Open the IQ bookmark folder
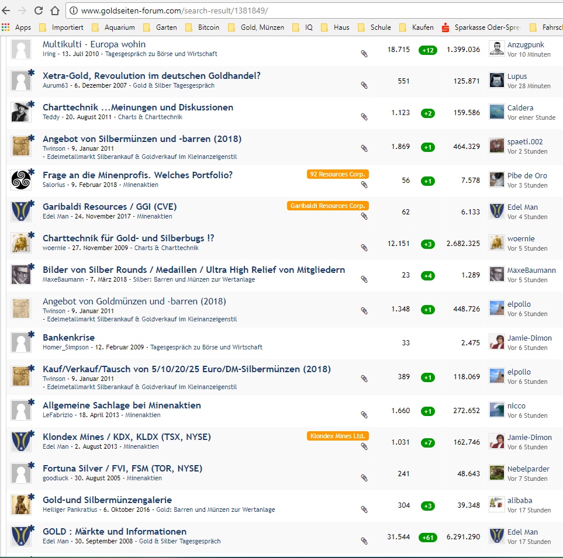 coord(303,27)
